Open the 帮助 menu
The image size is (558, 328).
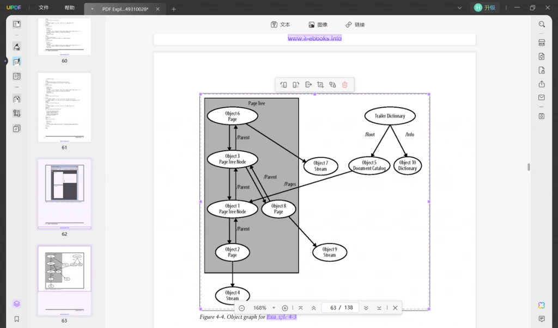pos(69,8)
